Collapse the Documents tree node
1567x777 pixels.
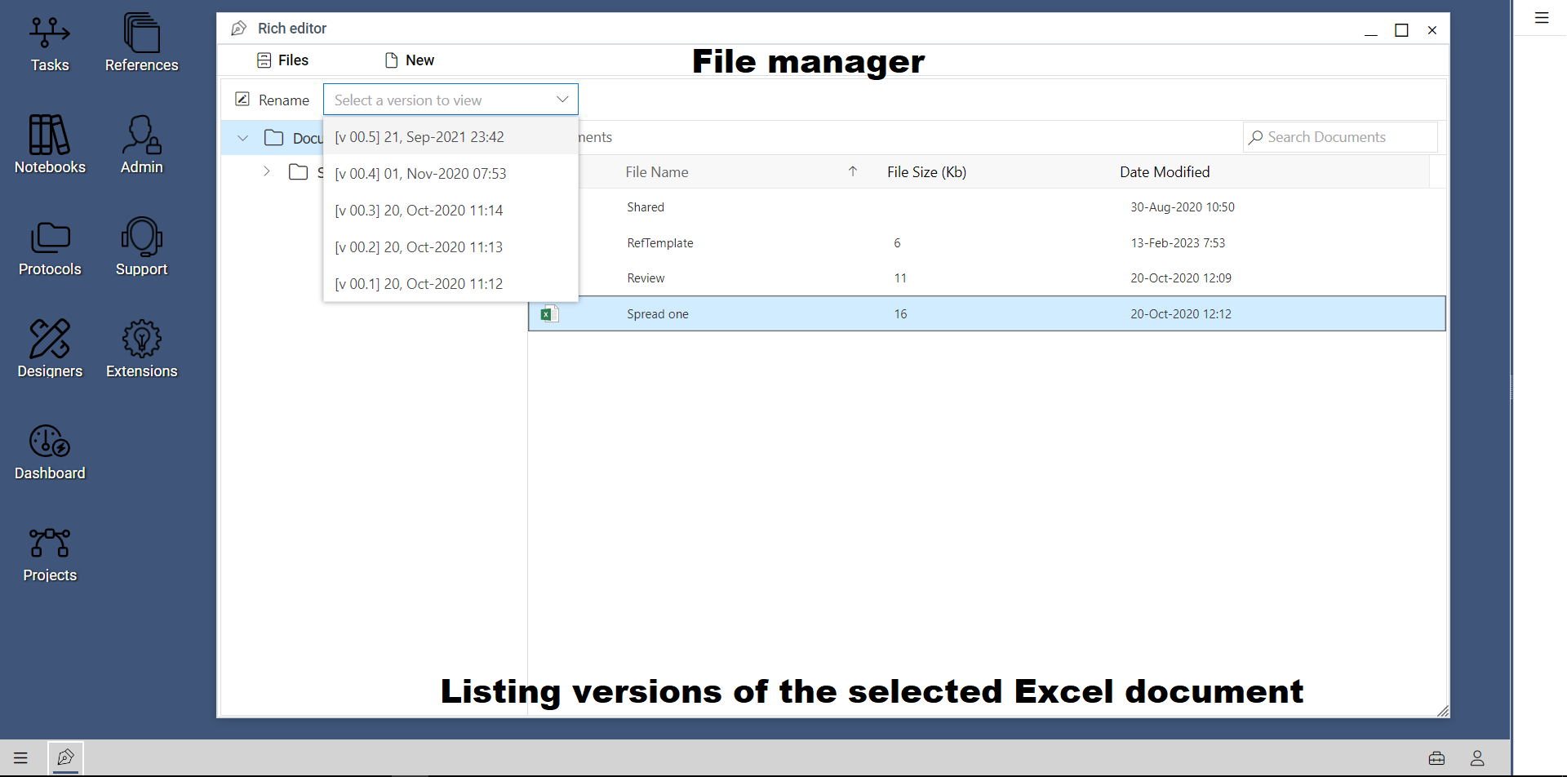point(242,138)
